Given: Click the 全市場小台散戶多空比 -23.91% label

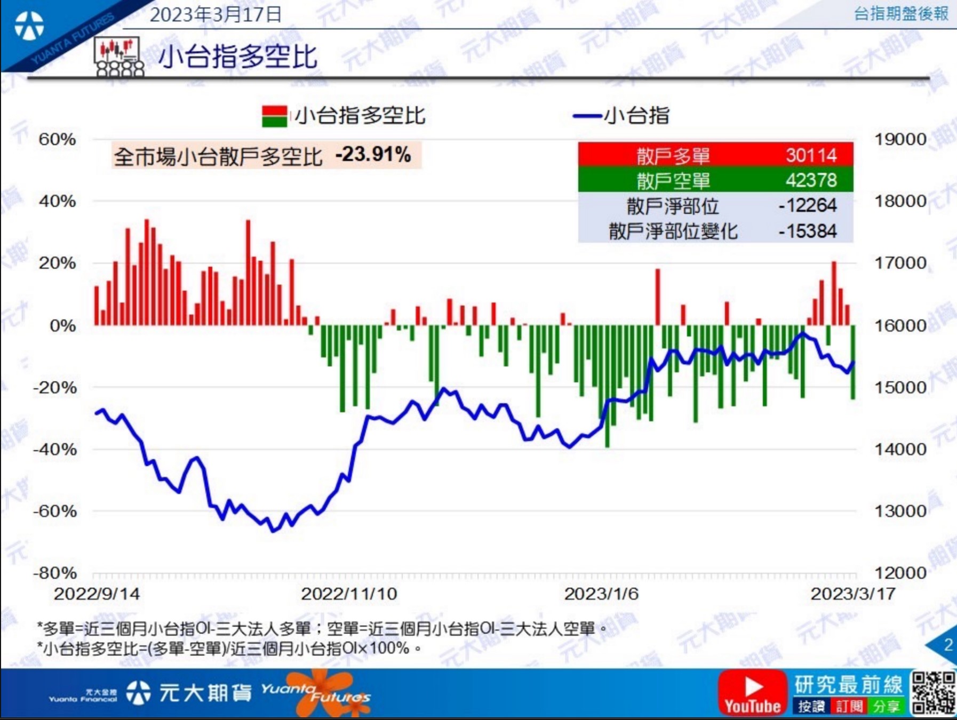Looking at the screenshot, I should (x=266, y=155).
